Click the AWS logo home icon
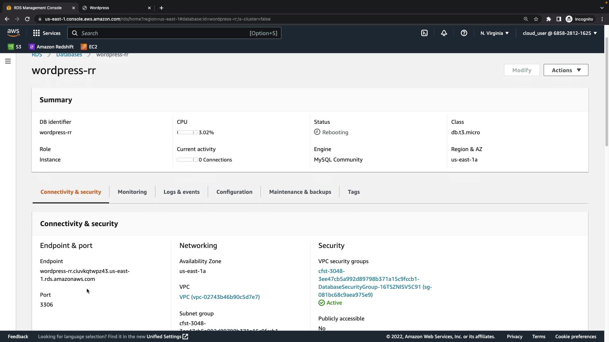 tap(13, 33)
